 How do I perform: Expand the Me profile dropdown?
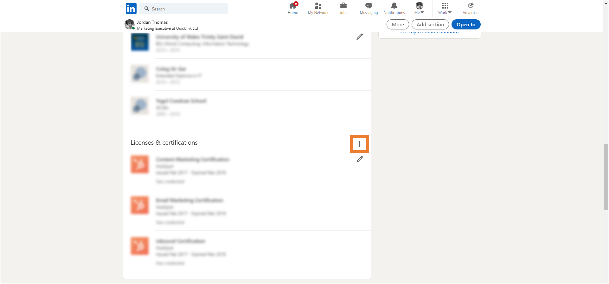(x=419, y=9)
